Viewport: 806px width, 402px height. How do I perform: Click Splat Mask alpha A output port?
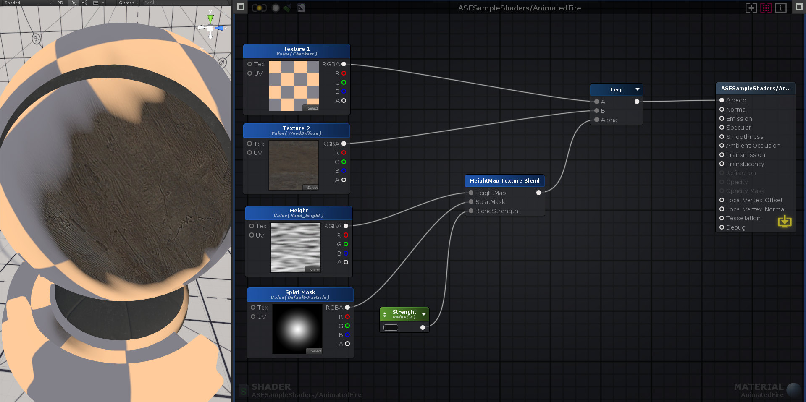click(347, 344)
